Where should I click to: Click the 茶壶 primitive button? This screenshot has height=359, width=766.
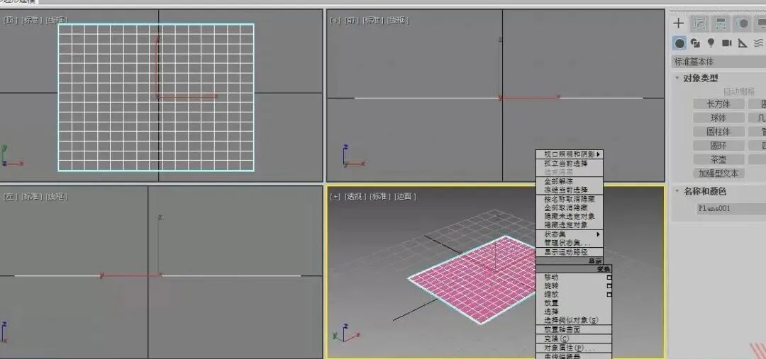pos(718,159)
